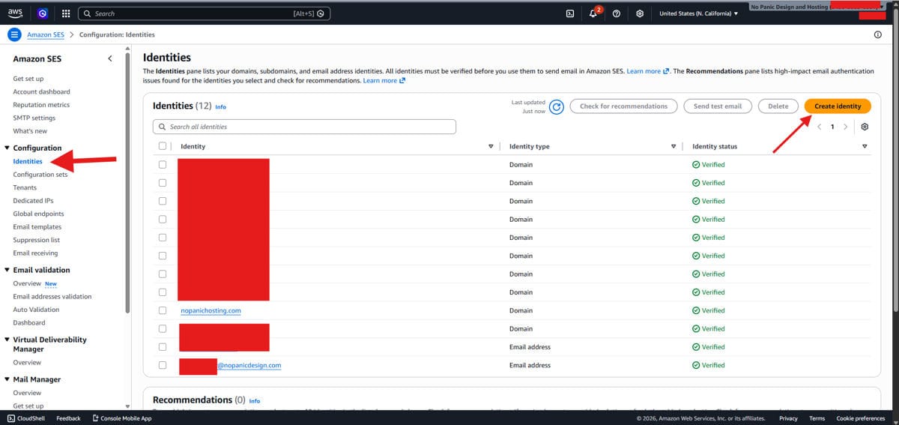Collapse the Amazon SES sidebar arrow
Screen dimensions: 899x425
coord(110,58)
